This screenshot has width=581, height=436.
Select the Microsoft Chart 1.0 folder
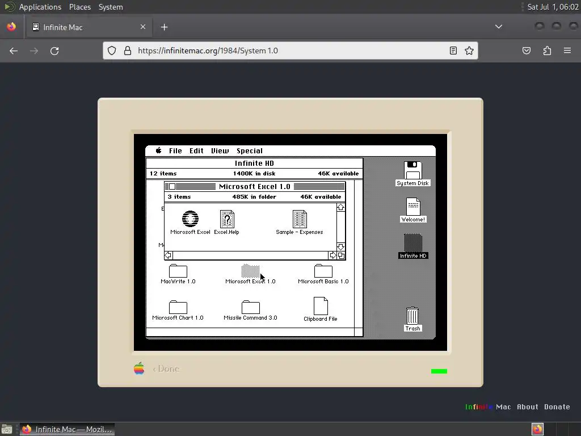pos(178,307)
